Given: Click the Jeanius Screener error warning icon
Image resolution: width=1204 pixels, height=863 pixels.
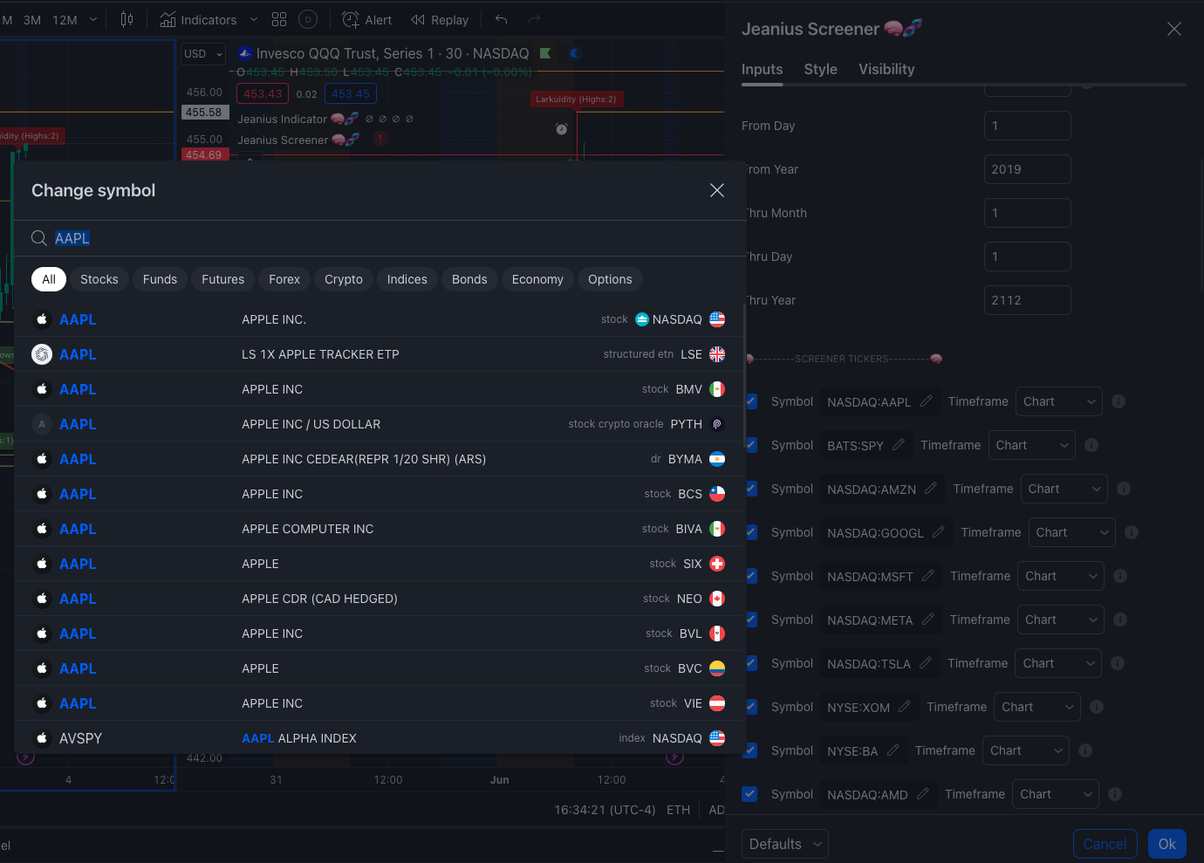Looking at the screenshot, I should point(380,139).
